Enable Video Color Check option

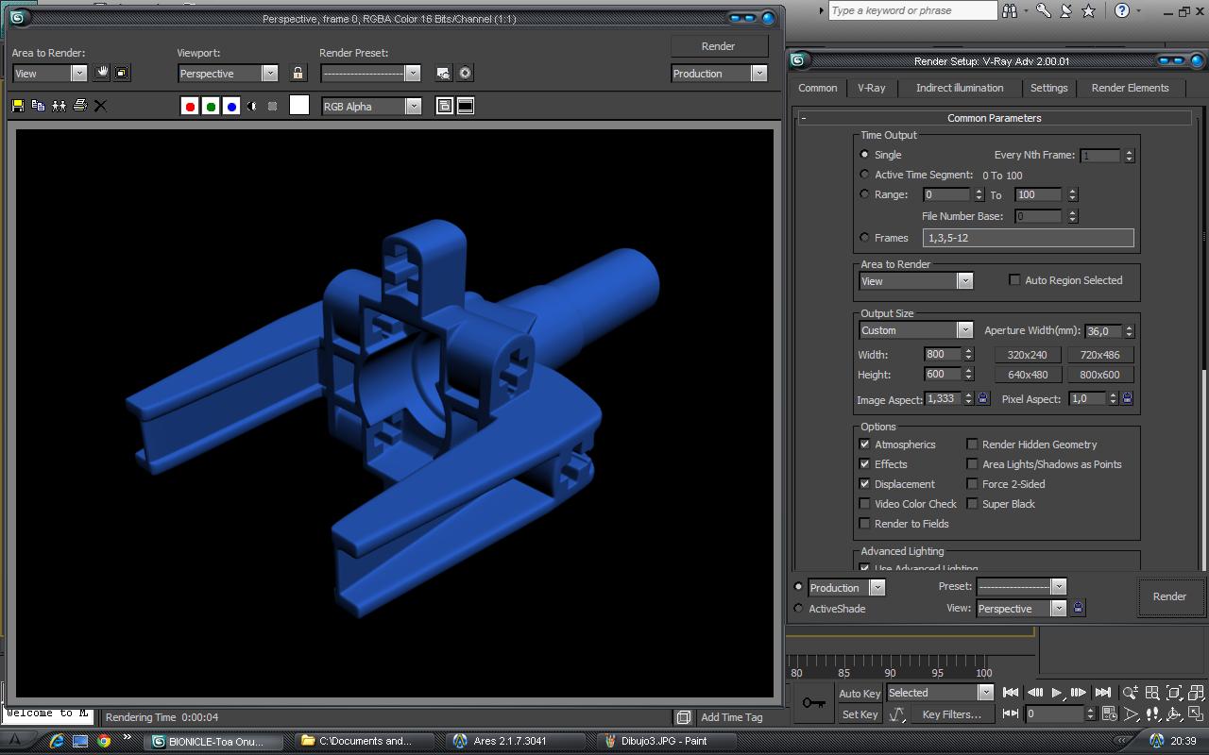(x=864, y=503)
